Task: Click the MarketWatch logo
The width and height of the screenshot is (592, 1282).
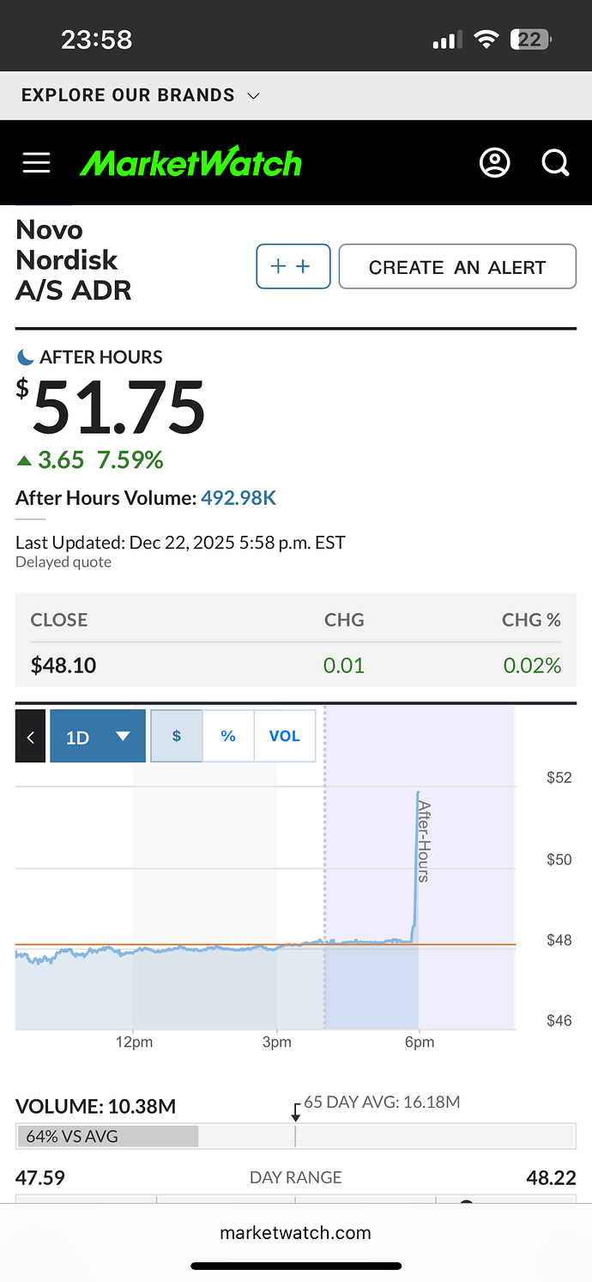Action: 190,163
